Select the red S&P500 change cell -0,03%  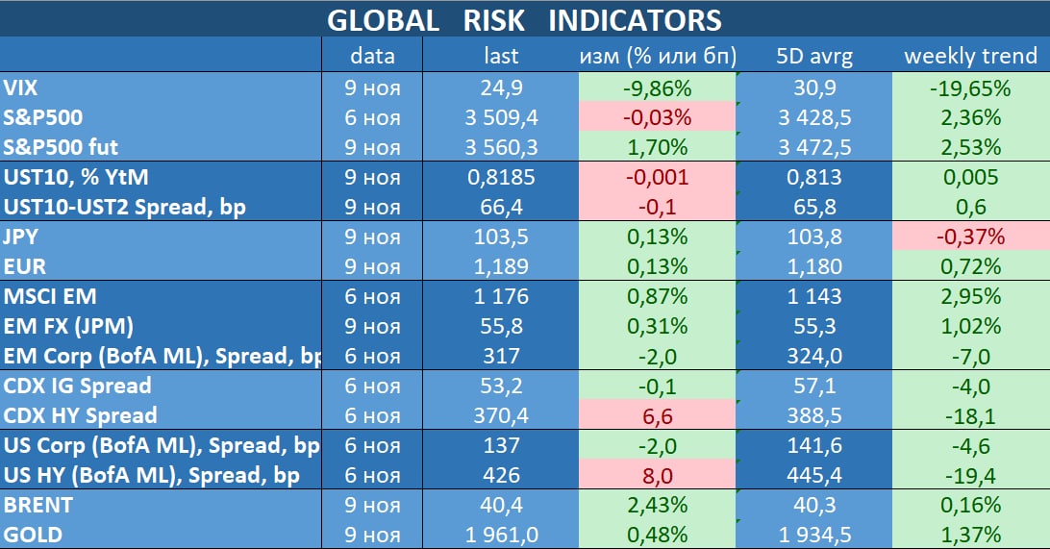click(657, 118)
